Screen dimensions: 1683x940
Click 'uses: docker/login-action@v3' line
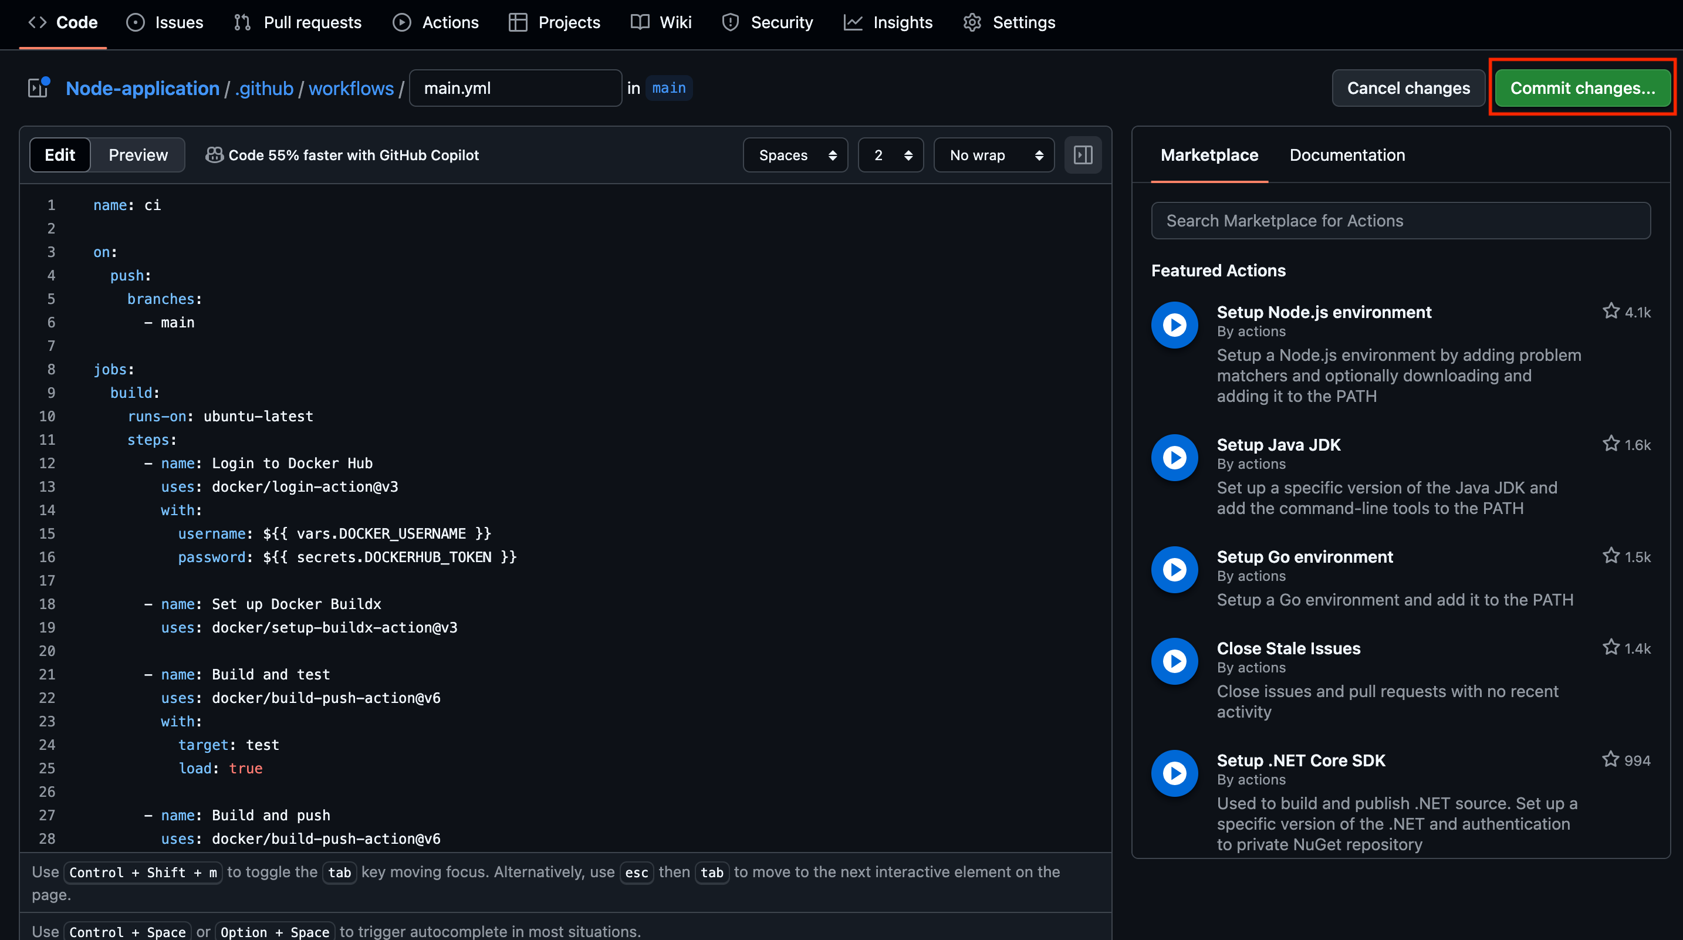coord(280,486)
